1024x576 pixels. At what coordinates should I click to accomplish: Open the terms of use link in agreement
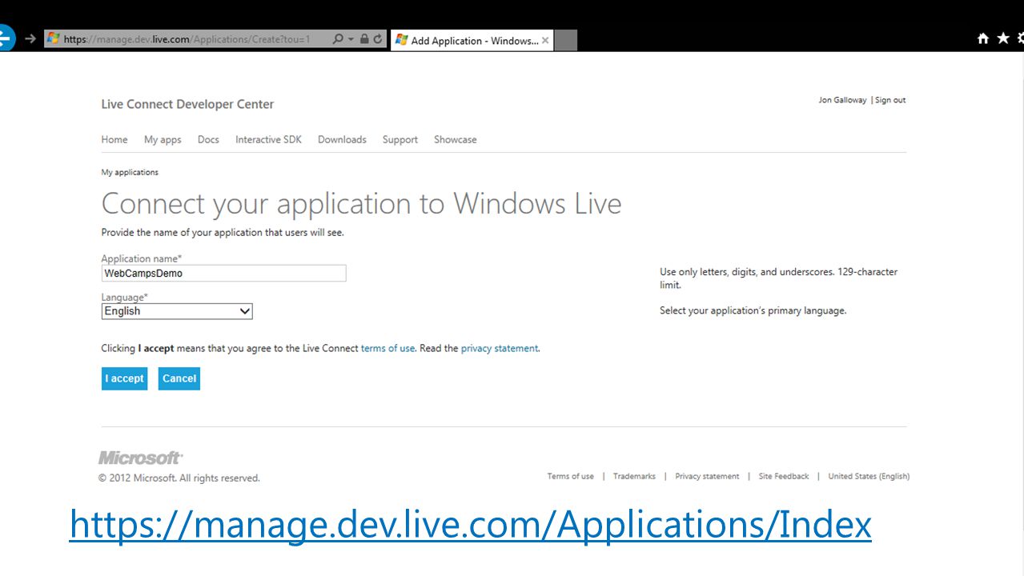388,348
